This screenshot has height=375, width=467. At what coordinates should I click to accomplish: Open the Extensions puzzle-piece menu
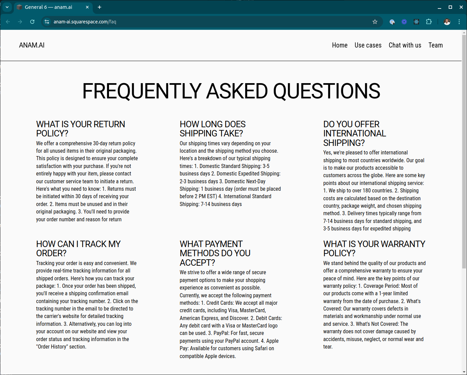tap(429, 21)
